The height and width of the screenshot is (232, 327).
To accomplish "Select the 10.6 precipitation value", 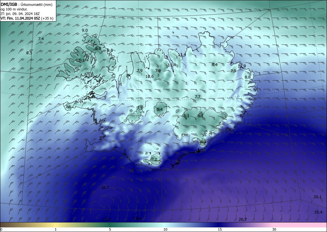I will click(149, 77).
